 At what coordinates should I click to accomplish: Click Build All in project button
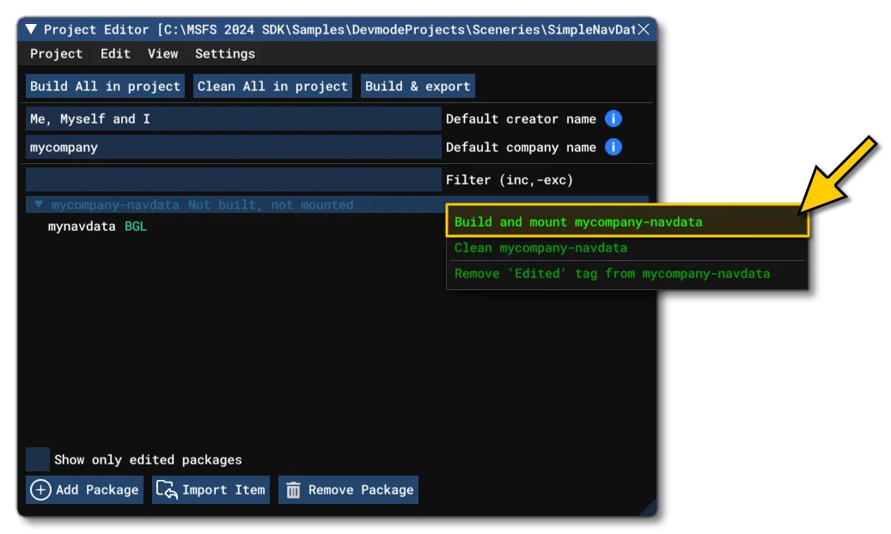coord(105,86)
